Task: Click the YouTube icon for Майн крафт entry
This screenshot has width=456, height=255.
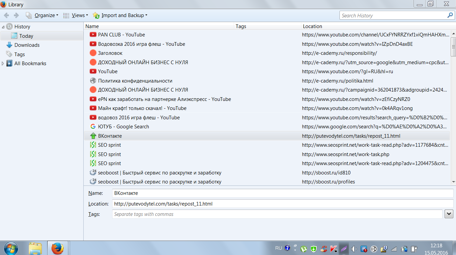Action: pyautogui.click(x=93, y=108)
